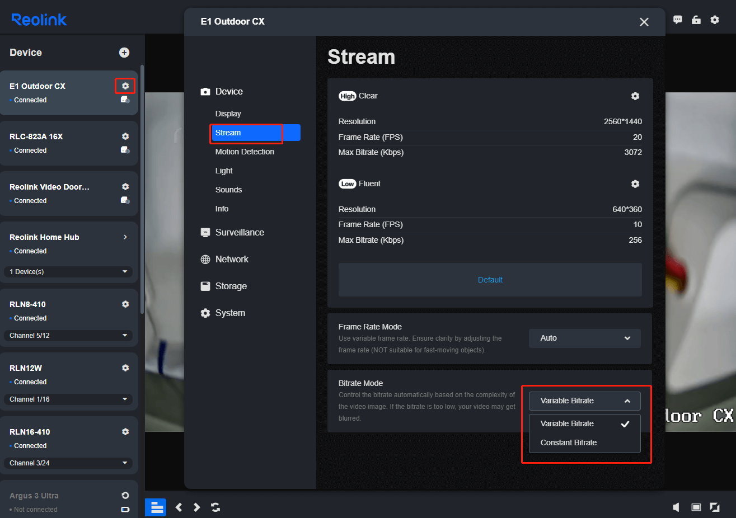
Task: Open Reolink Video Doorbell settings gear
Action: pos(125,186)
